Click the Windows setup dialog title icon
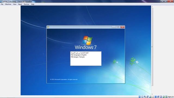The image size is (174, 98). [x=48, y=27]
